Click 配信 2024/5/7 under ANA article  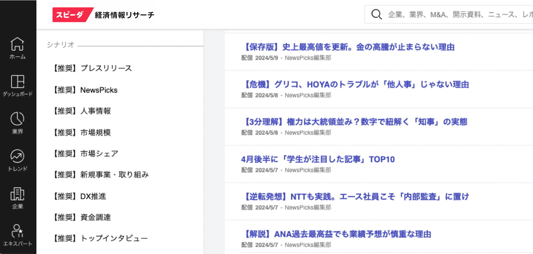[x=260, y=245]
